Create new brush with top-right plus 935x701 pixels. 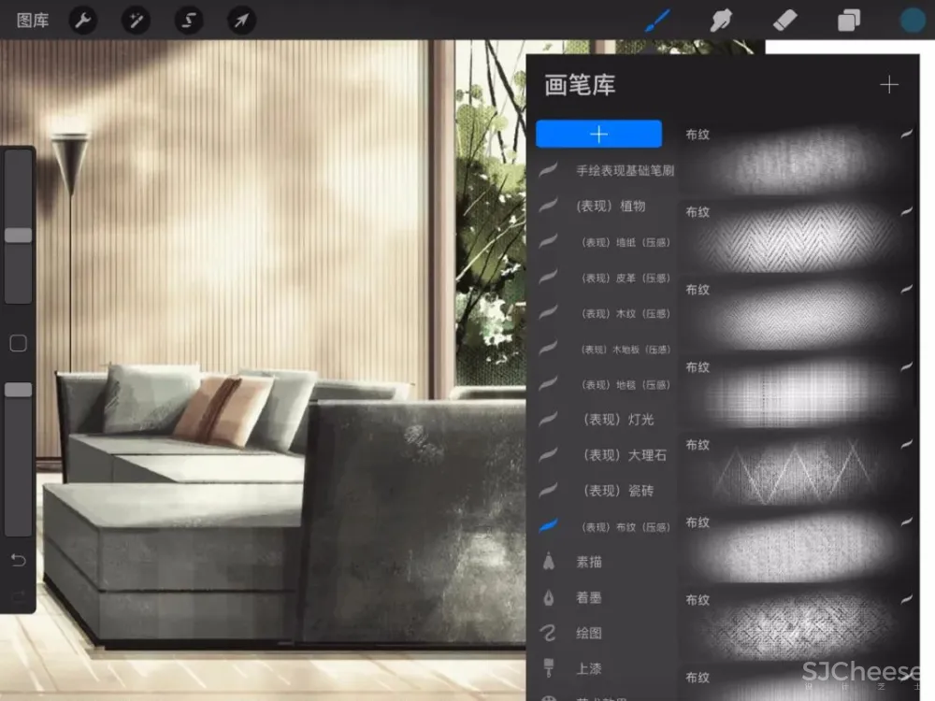pyautogui.click(x=888, y=85)
